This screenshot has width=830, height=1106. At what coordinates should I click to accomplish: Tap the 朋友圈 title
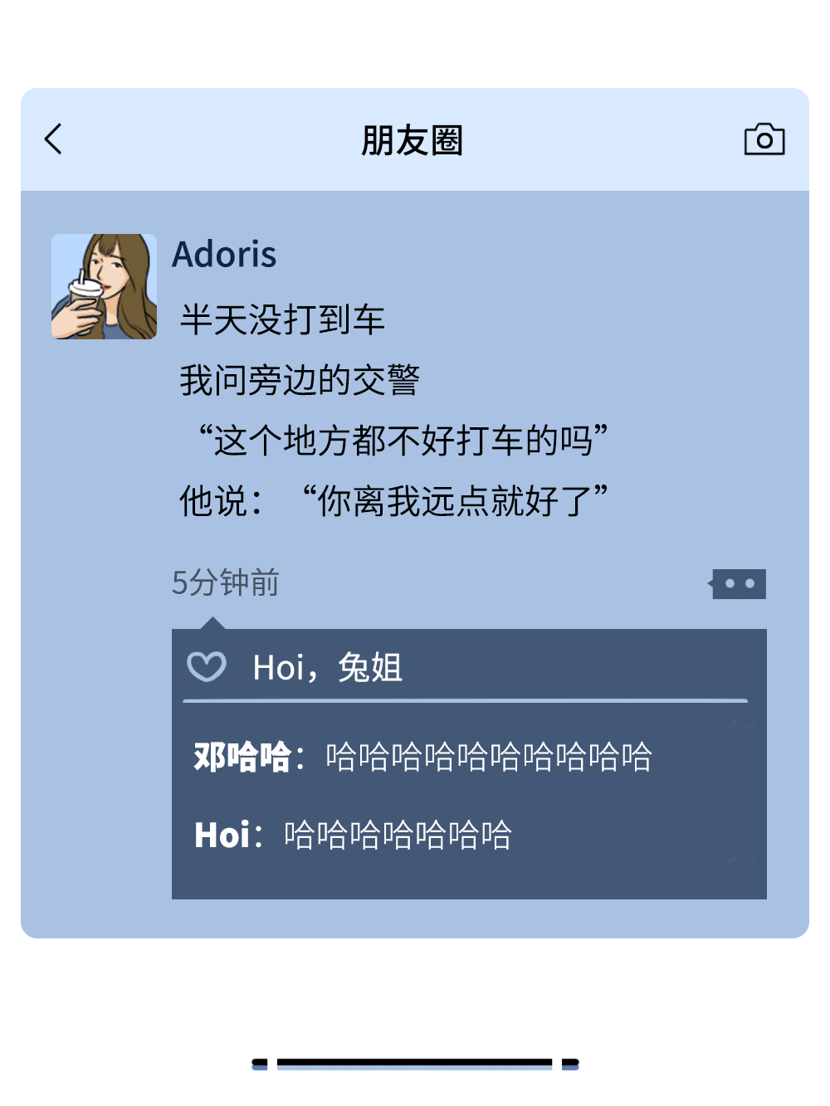click(413, 140)
